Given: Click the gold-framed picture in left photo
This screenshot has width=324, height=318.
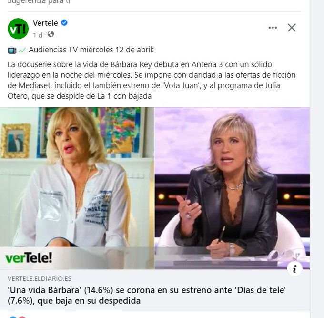Looking at the screenshot, I should pos(16,141).
